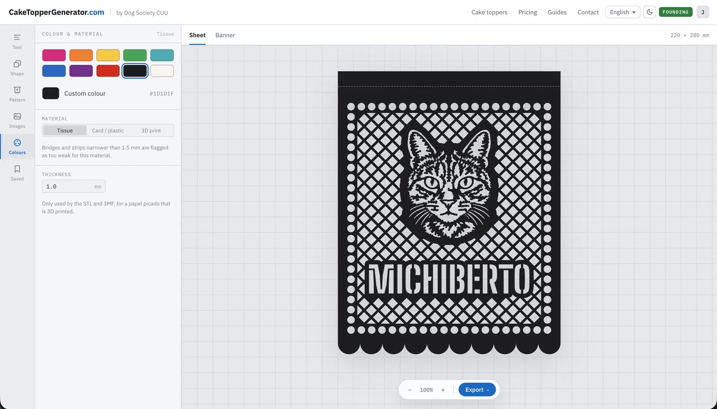Toggle dark mode moon icon
Screen dimensions: 717x409
[649, 12]
